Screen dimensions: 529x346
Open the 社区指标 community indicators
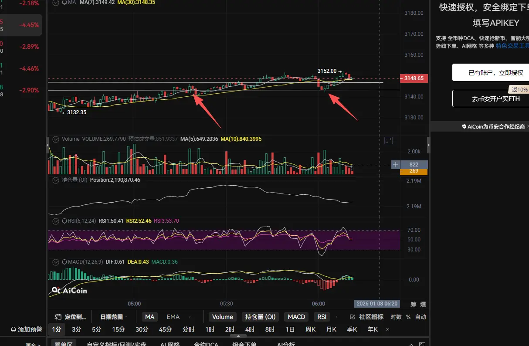[367, 317]
